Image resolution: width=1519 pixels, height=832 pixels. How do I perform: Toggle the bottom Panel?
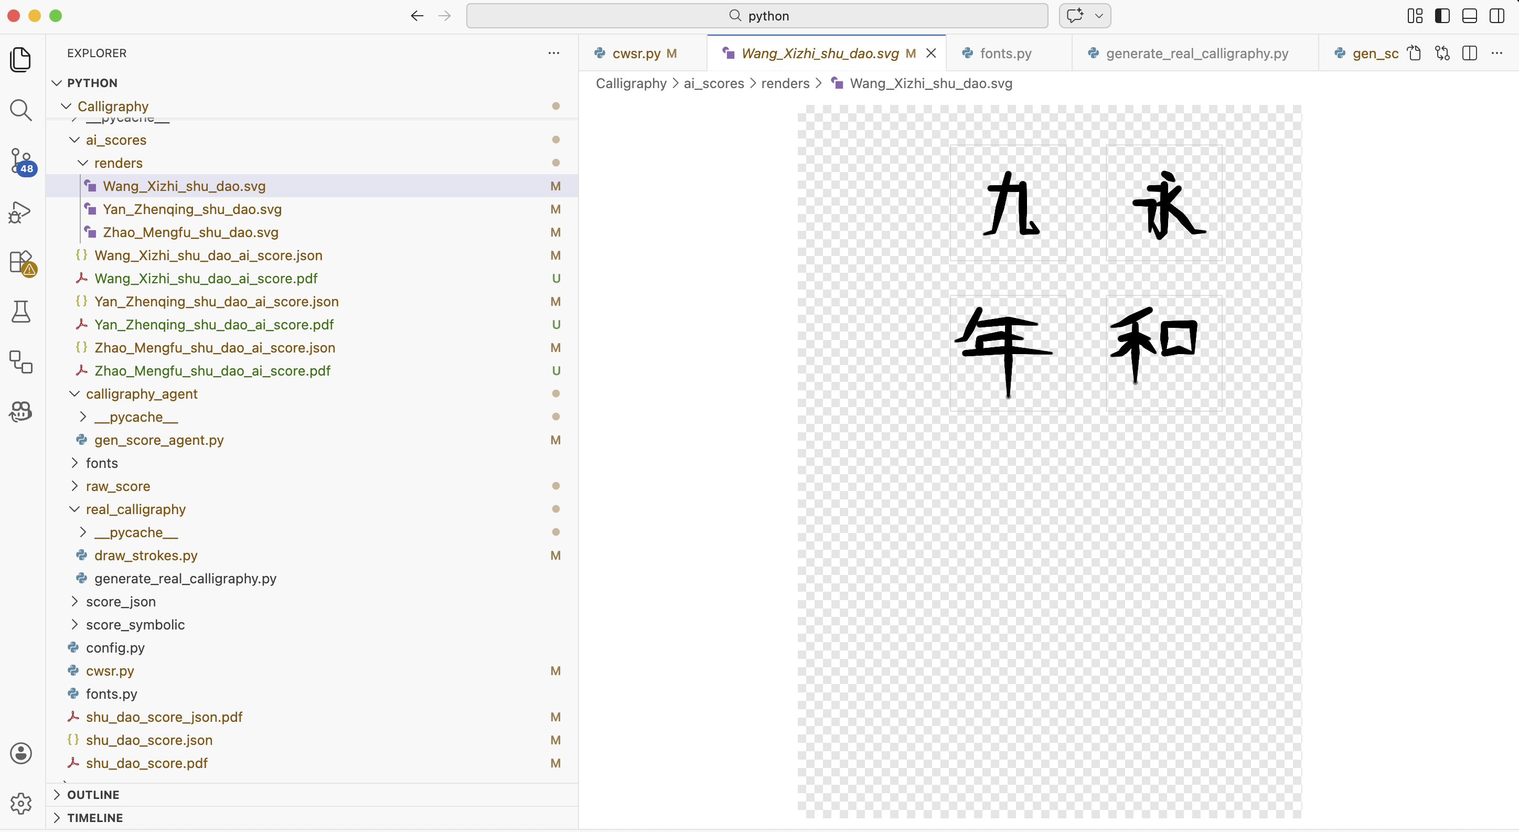pos(1470,16)
